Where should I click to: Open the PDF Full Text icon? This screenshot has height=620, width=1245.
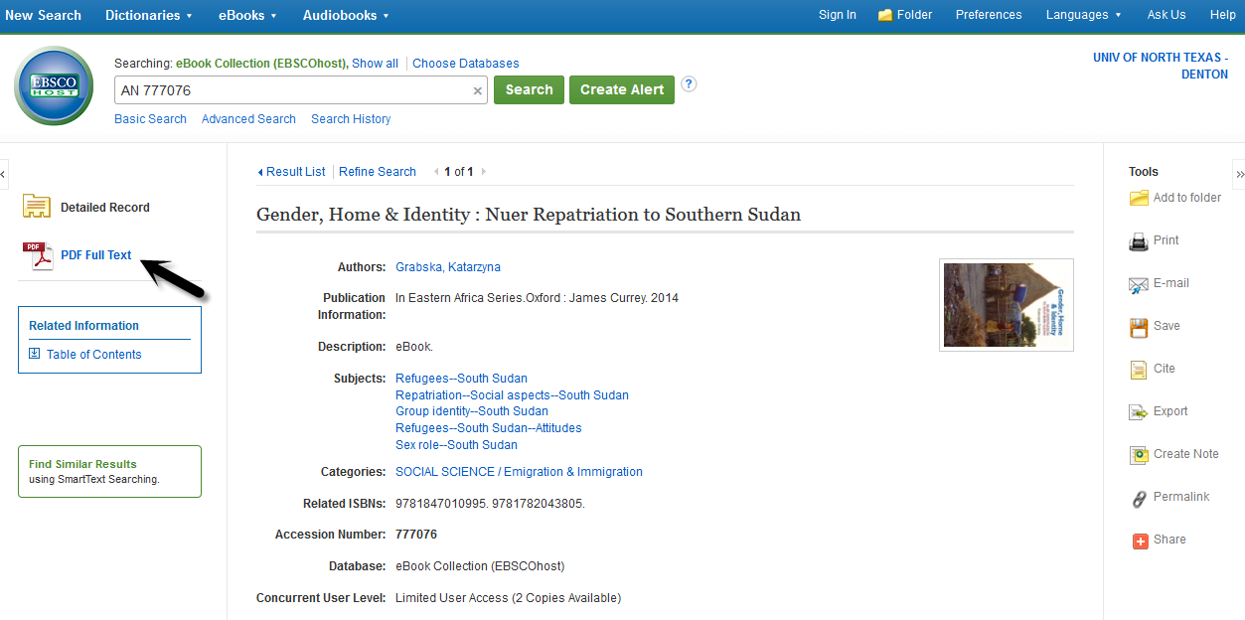coord(38,256)
